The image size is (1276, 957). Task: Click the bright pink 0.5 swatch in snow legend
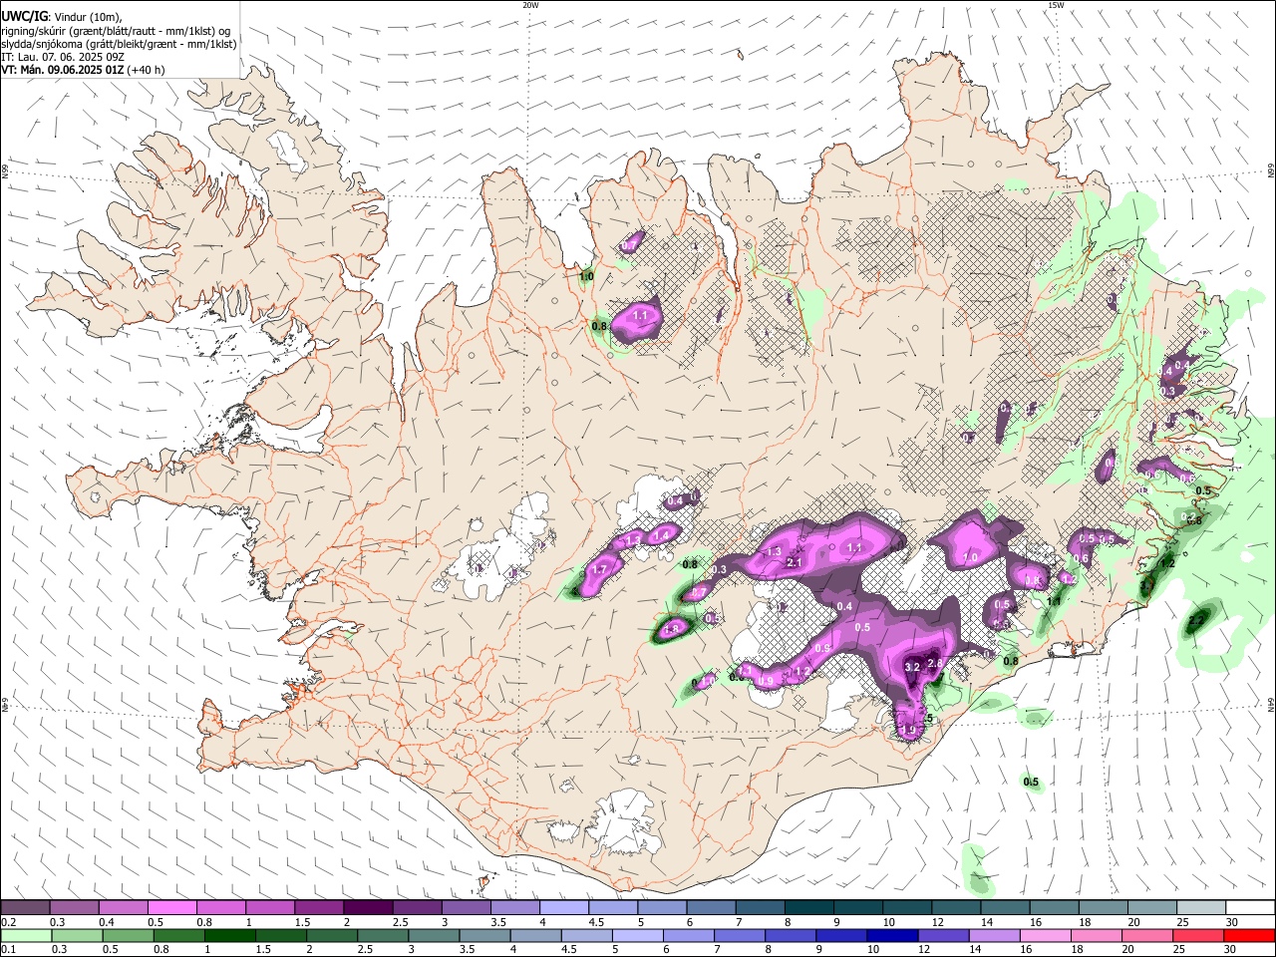pyautogui.click(x=172, y=907)
